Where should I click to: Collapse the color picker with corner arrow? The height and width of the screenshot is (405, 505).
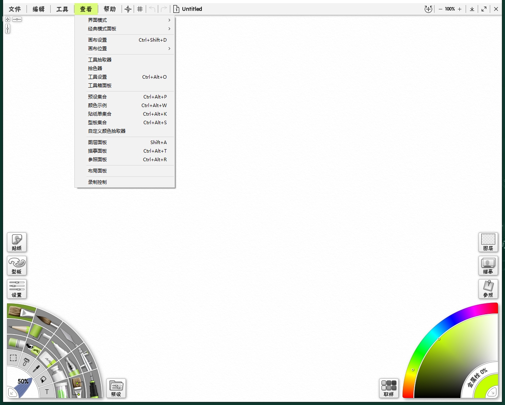coord(493,392)
